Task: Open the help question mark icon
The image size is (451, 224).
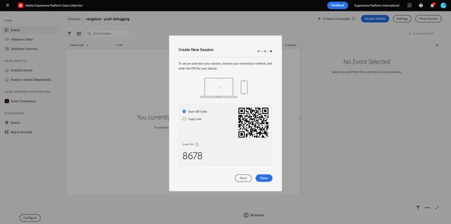Action: click(x=421, y=5)
